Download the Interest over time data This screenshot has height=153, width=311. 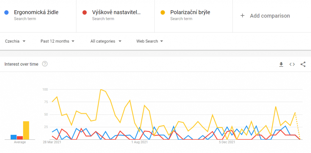281,64
